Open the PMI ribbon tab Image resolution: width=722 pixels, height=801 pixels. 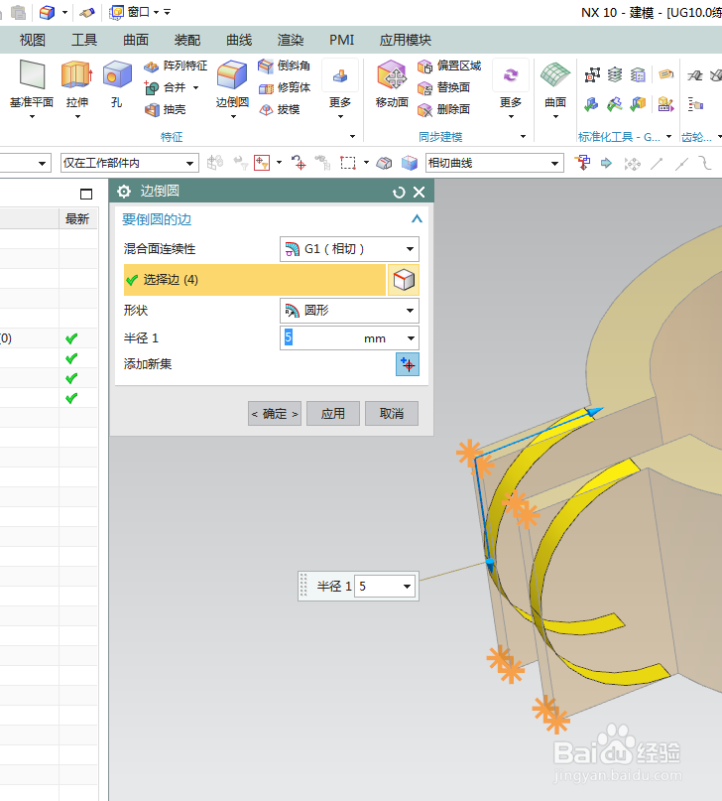342,40
